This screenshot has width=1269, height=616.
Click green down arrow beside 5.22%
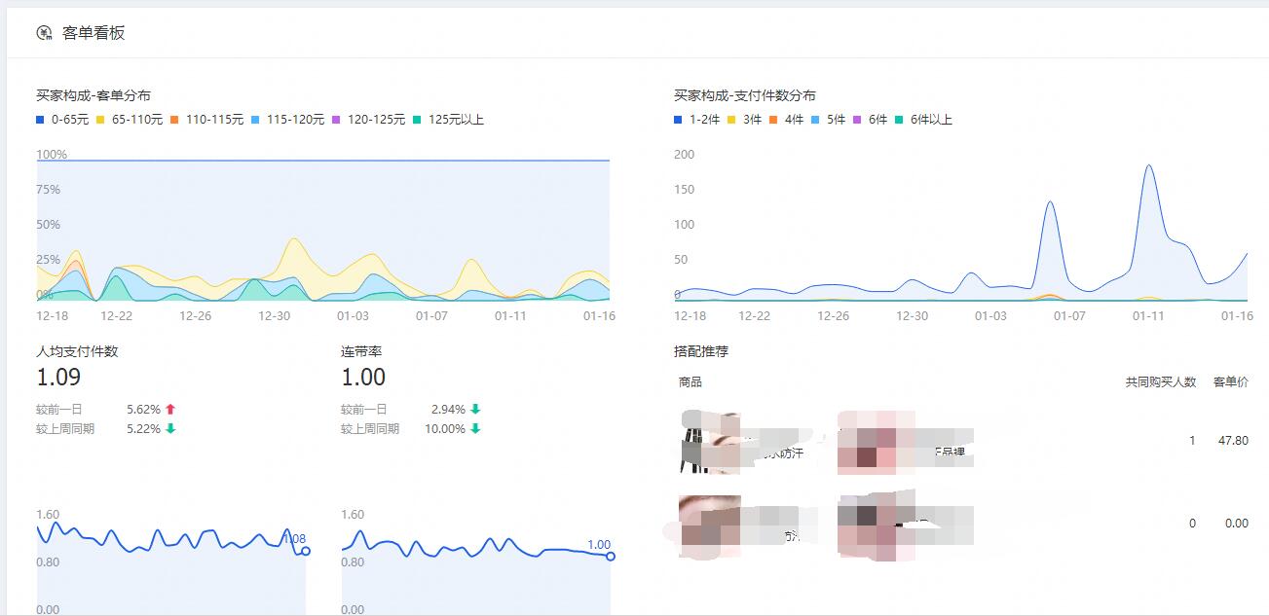coord(170,429)
